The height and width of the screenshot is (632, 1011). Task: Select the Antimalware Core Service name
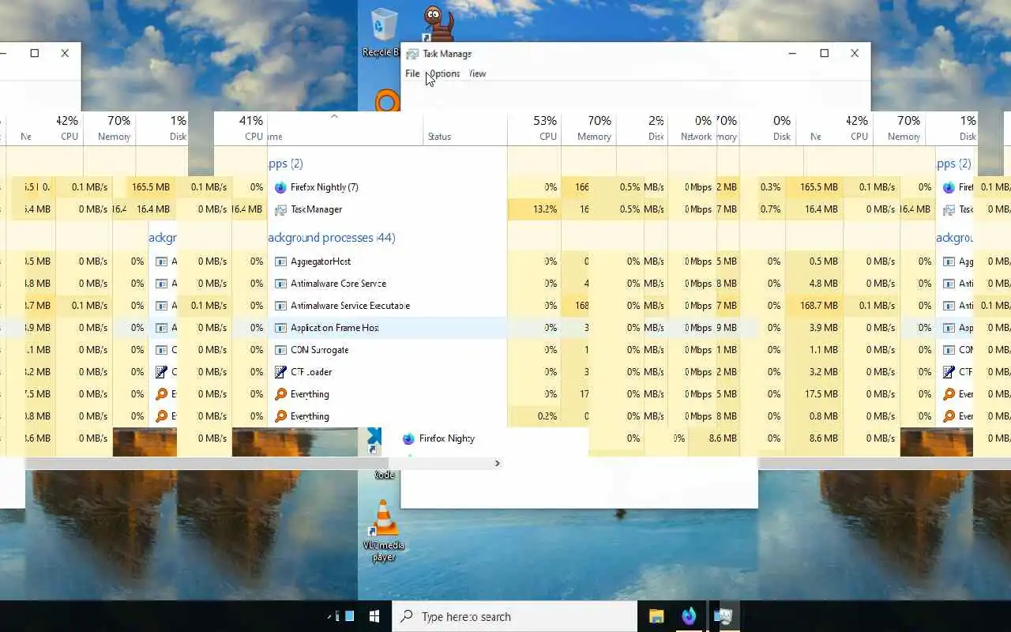(338, 284)
